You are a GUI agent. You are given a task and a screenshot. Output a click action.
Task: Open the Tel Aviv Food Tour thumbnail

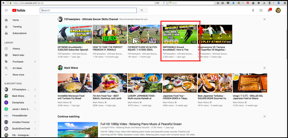pos(110,83)
